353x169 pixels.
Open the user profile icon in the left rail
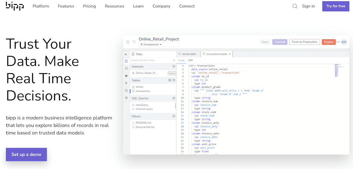point(126,90)
